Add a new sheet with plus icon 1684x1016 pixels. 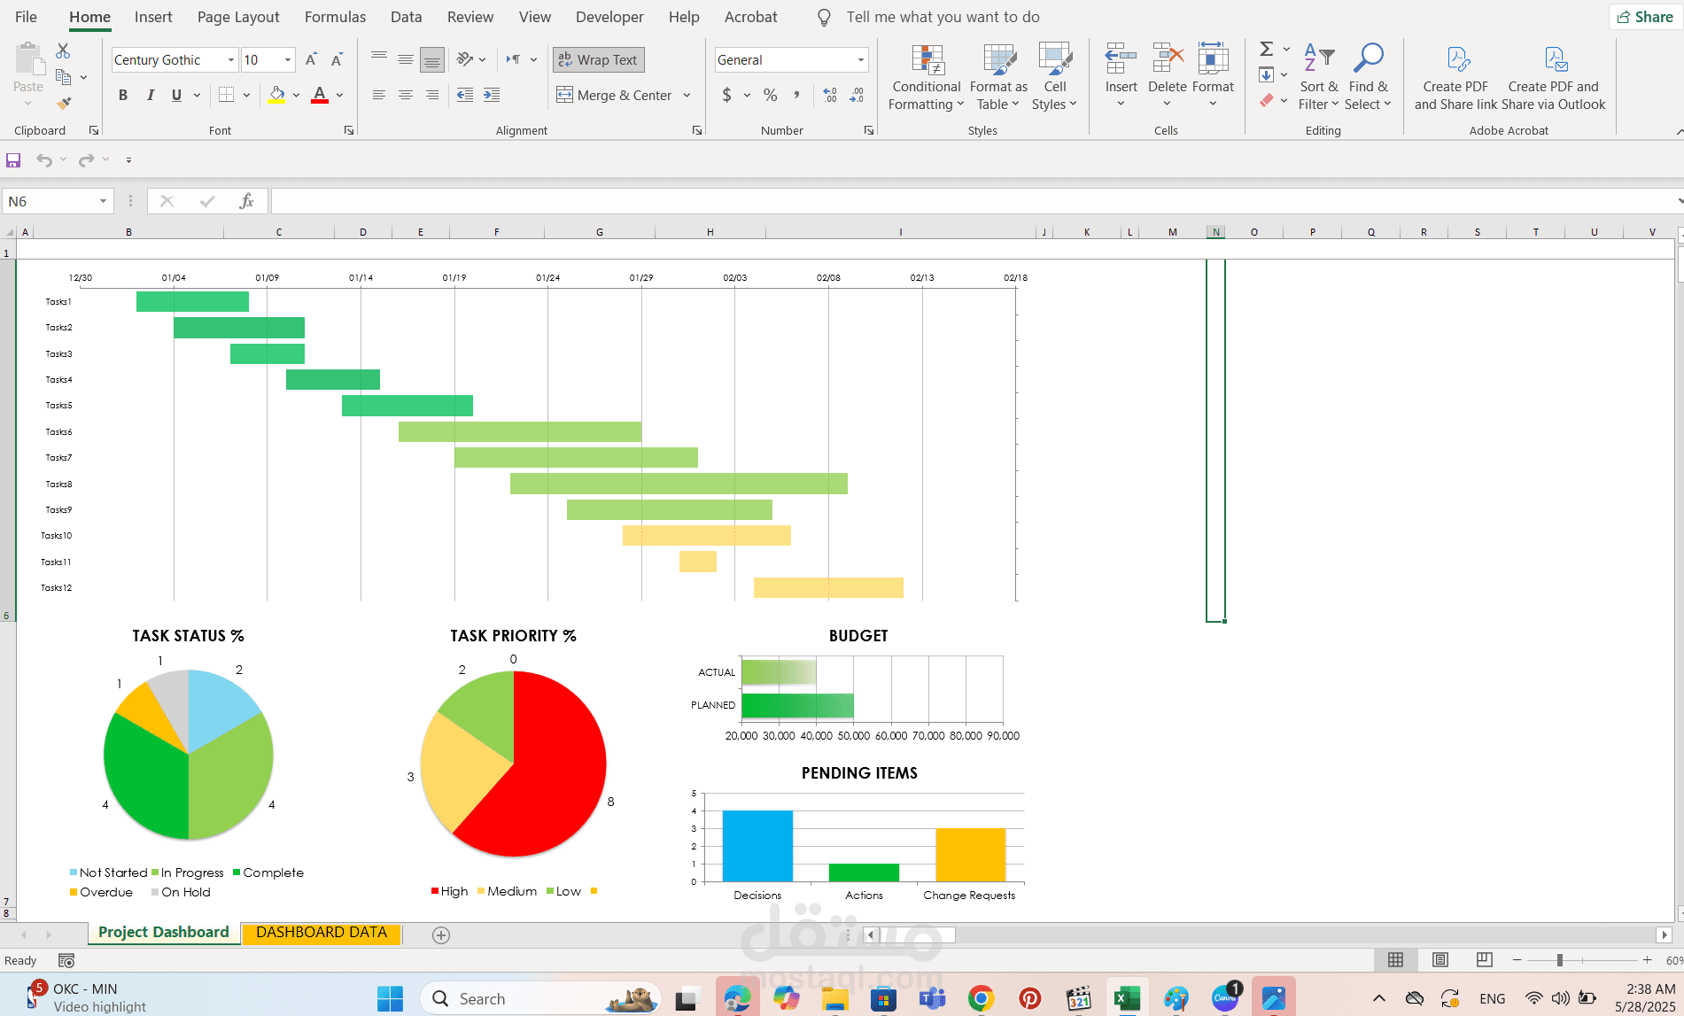(441, 935)
